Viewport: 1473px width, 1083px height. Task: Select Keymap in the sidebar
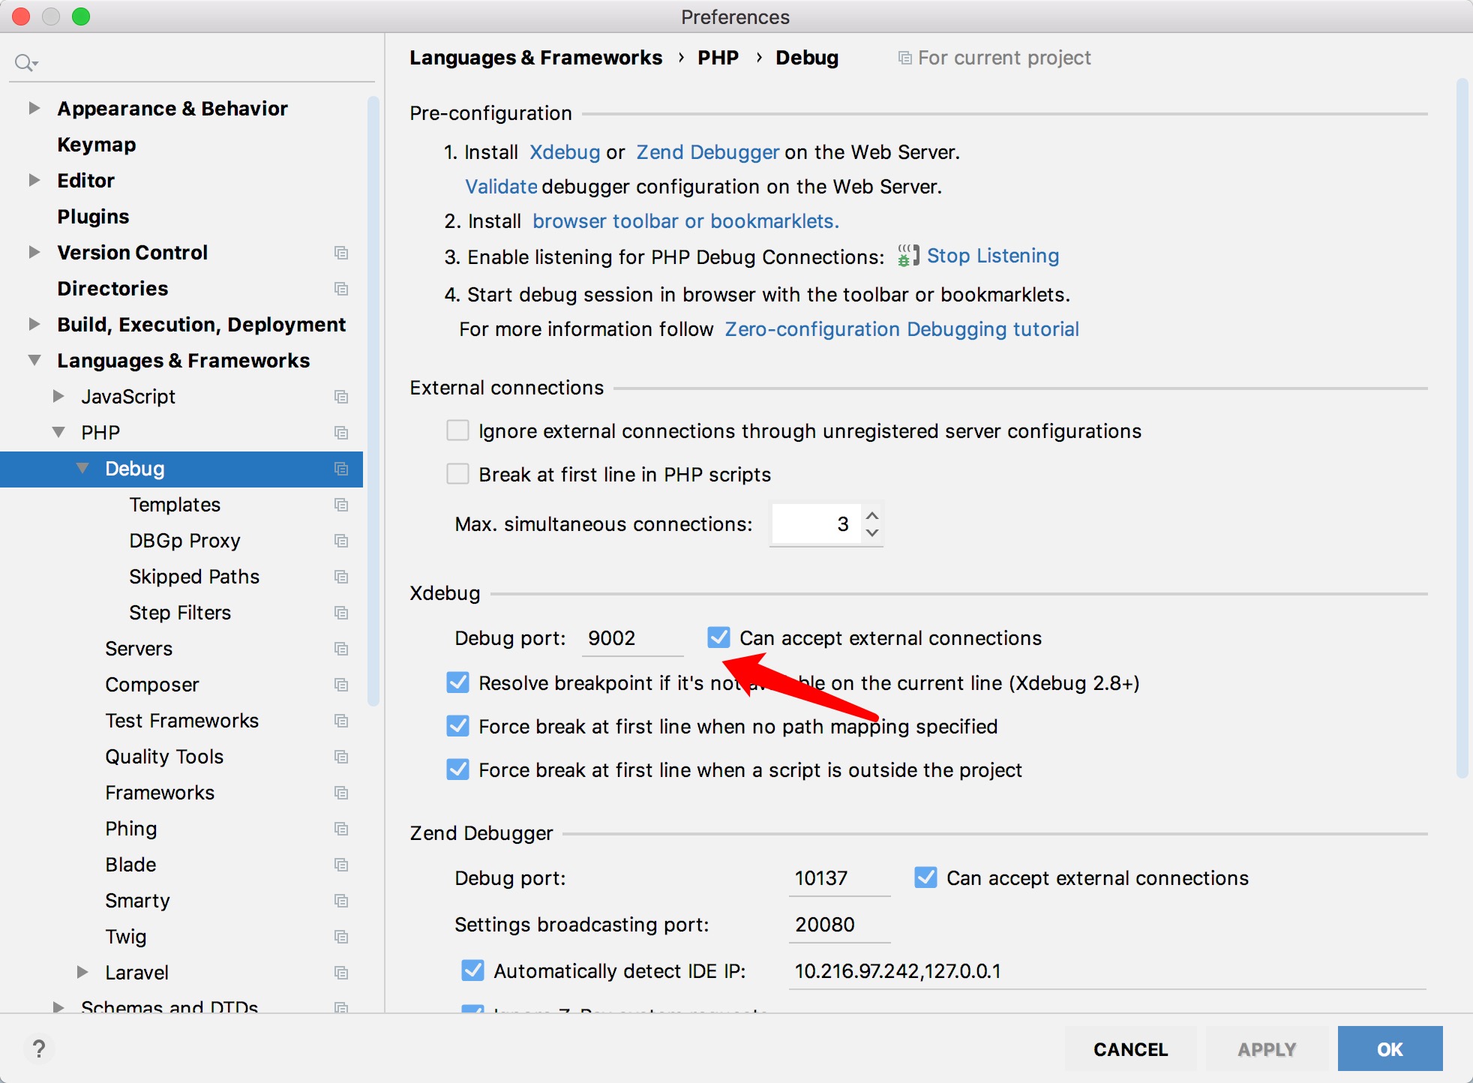[96, 144]
